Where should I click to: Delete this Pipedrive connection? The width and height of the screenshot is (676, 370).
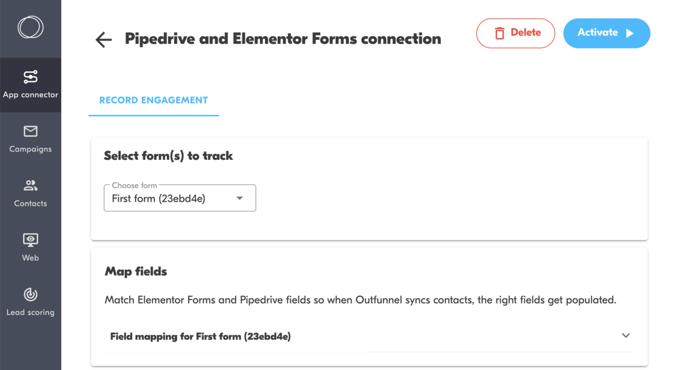[515, 33]
